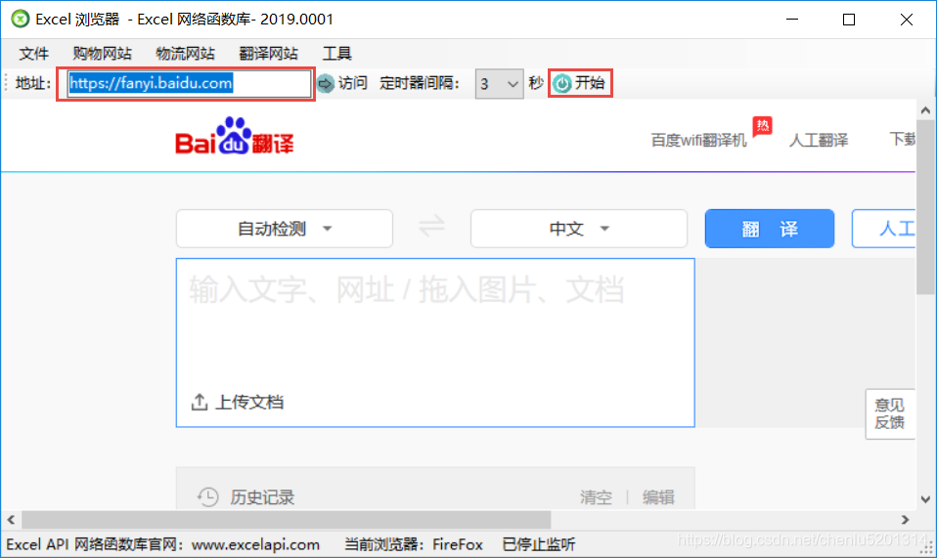Click the horizontal scrollbar thumb

(287, 520)
